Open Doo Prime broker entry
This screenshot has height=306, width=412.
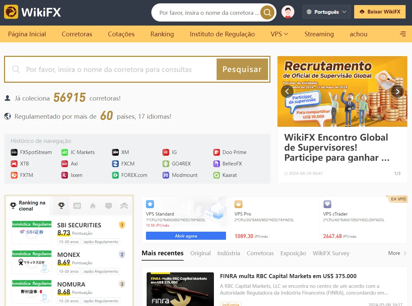point(230,152)
